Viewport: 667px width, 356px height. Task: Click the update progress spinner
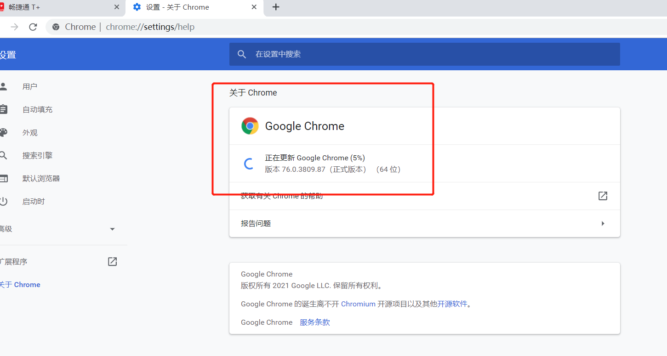tap(249, 164)
